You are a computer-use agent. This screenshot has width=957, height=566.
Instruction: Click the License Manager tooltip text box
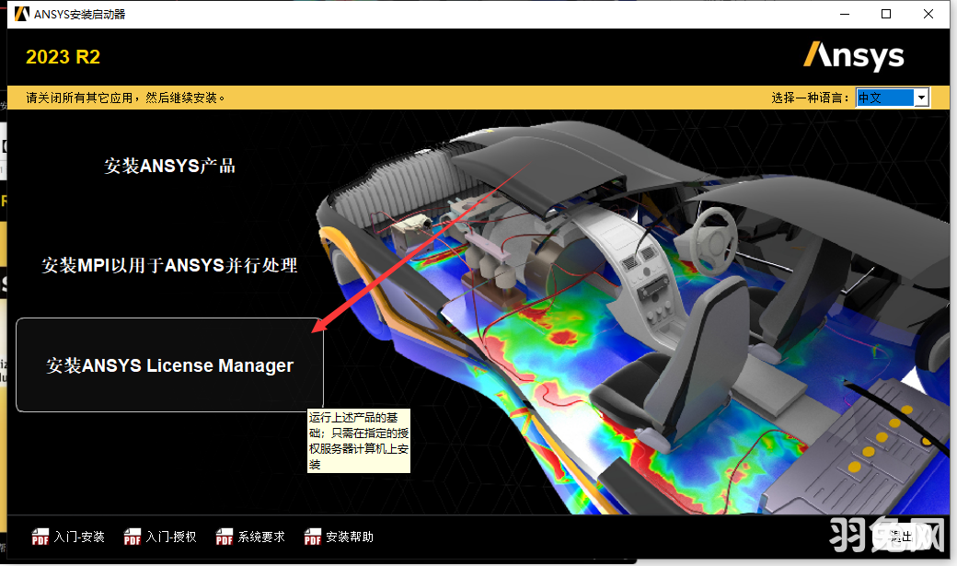358,443
